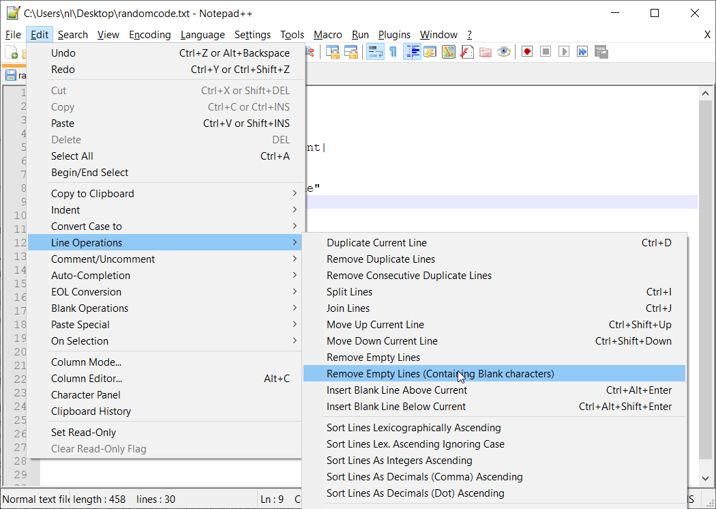
Task: Open the Document Map panel
Action: [x=448, y=51]
